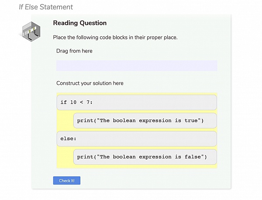Click the 'If Else Statement' page heading
This screenshot has width=262, height=200.
coord(46,7)
